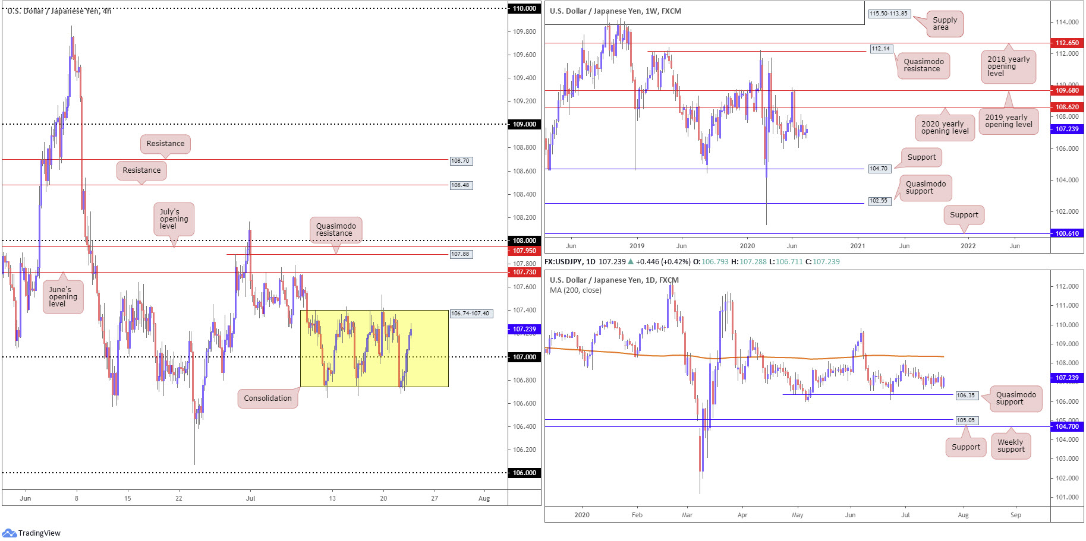Select the yellow consolidation range box

pos(374,349)
